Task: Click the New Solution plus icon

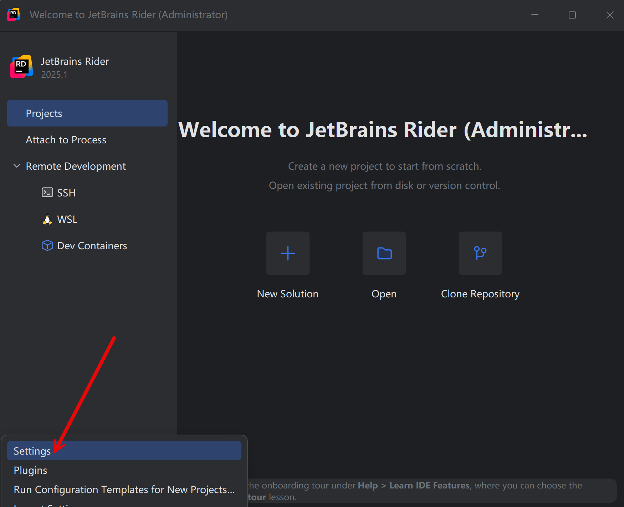Action: click(288, 253)
